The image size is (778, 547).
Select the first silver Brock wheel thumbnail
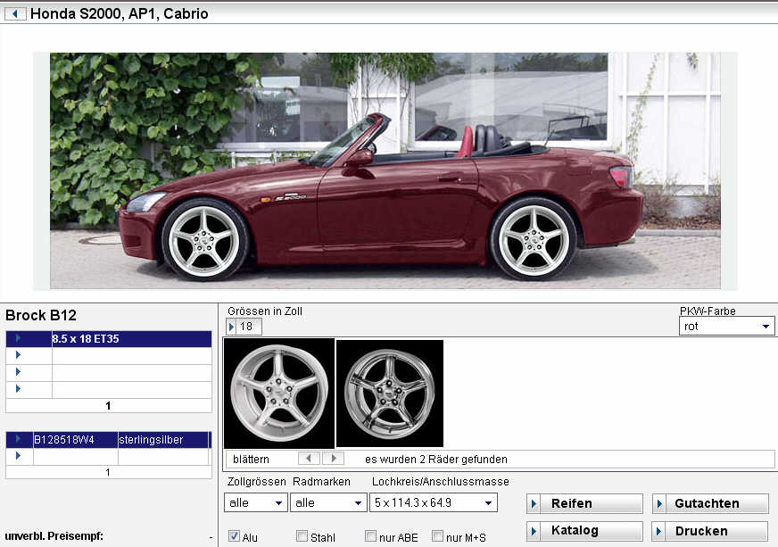[x=279, y=392]
